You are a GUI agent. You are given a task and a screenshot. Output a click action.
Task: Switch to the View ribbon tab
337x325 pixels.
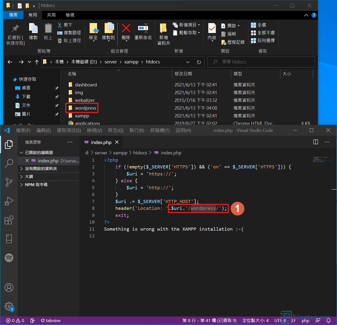(x=70, y=15)
